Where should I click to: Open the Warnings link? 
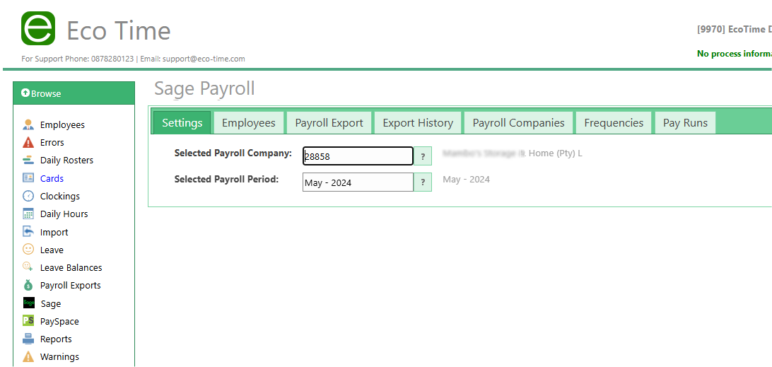tap(59, 356)
